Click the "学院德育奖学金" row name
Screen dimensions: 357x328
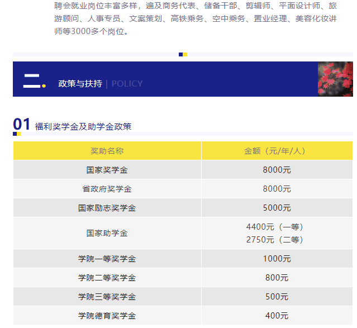point(107,316)
